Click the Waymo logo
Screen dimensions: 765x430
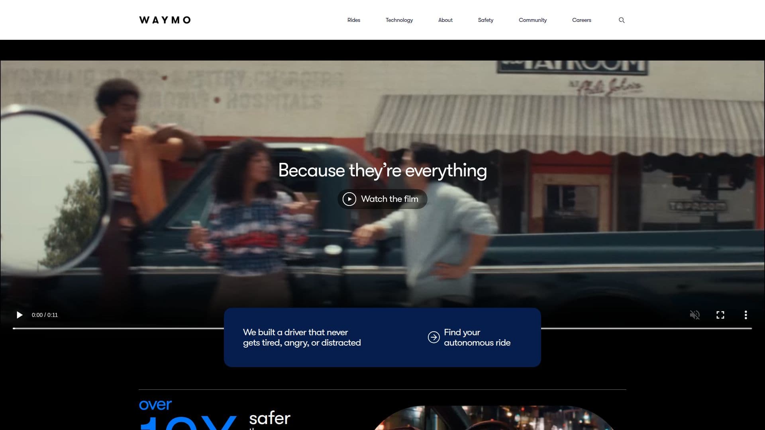(x=165, y=20)
